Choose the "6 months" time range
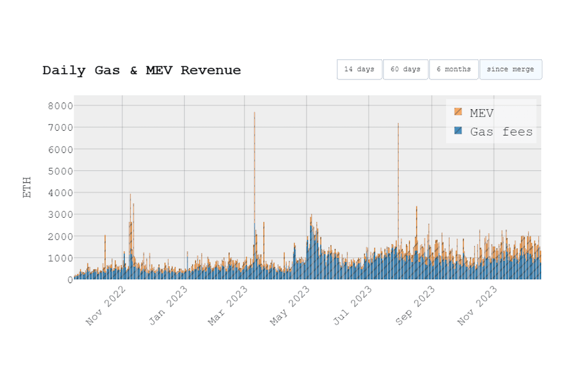580x387 pixels. point(453,69)
